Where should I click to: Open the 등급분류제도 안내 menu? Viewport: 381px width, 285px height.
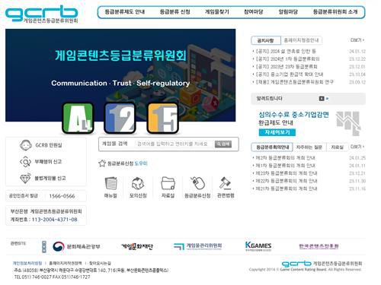[x=125, y=11]
